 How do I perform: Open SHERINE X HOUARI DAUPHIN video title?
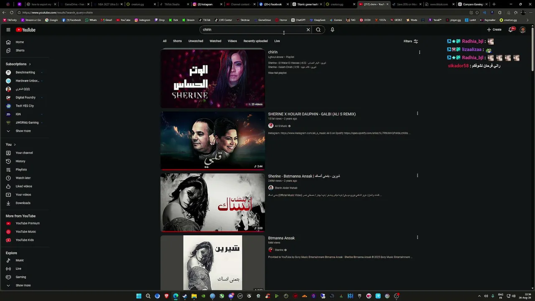[312, 114]
